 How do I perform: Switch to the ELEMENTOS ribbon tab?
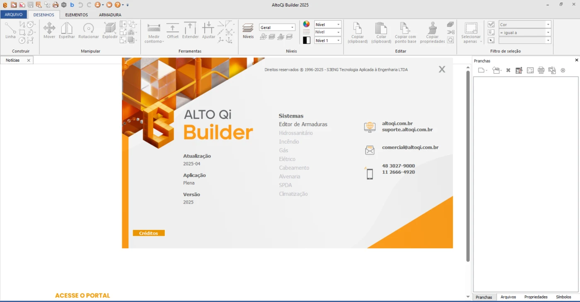click(77, 14)
